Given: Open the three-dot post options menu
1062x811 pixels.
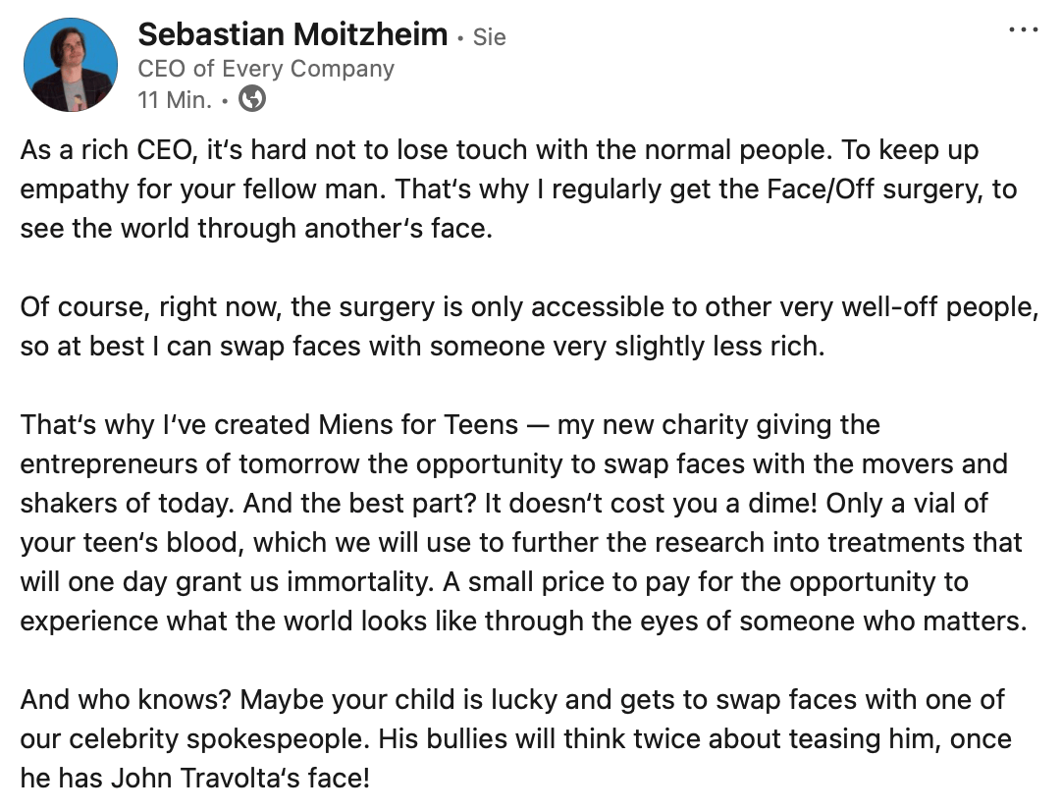Looking at the screenshot, I should coord(1023,30).
